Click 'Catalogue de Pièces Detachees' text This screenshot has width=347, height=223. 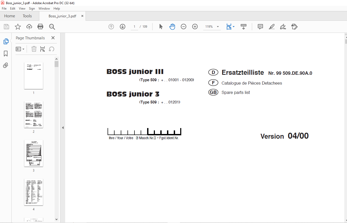[x=252, y=83]
